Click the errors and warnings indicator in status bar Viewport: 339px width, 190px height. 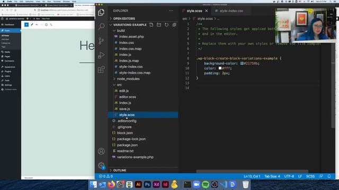pyautogui.click(x=106, y=176)
